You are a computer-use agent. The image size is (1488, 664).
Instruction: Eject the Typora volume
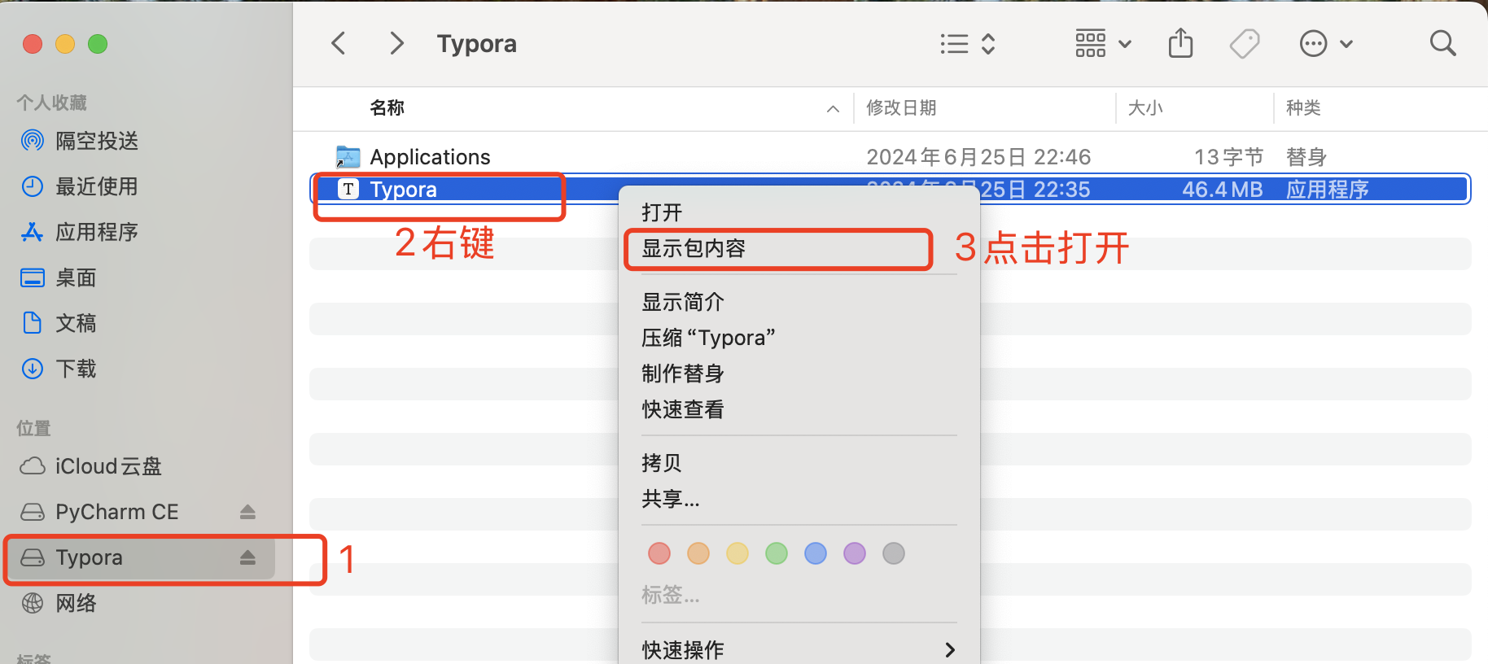[x=247, y=557]
